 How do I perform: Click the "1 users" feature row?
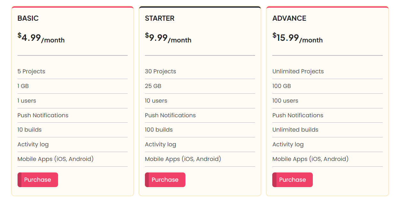coord(27,101)
